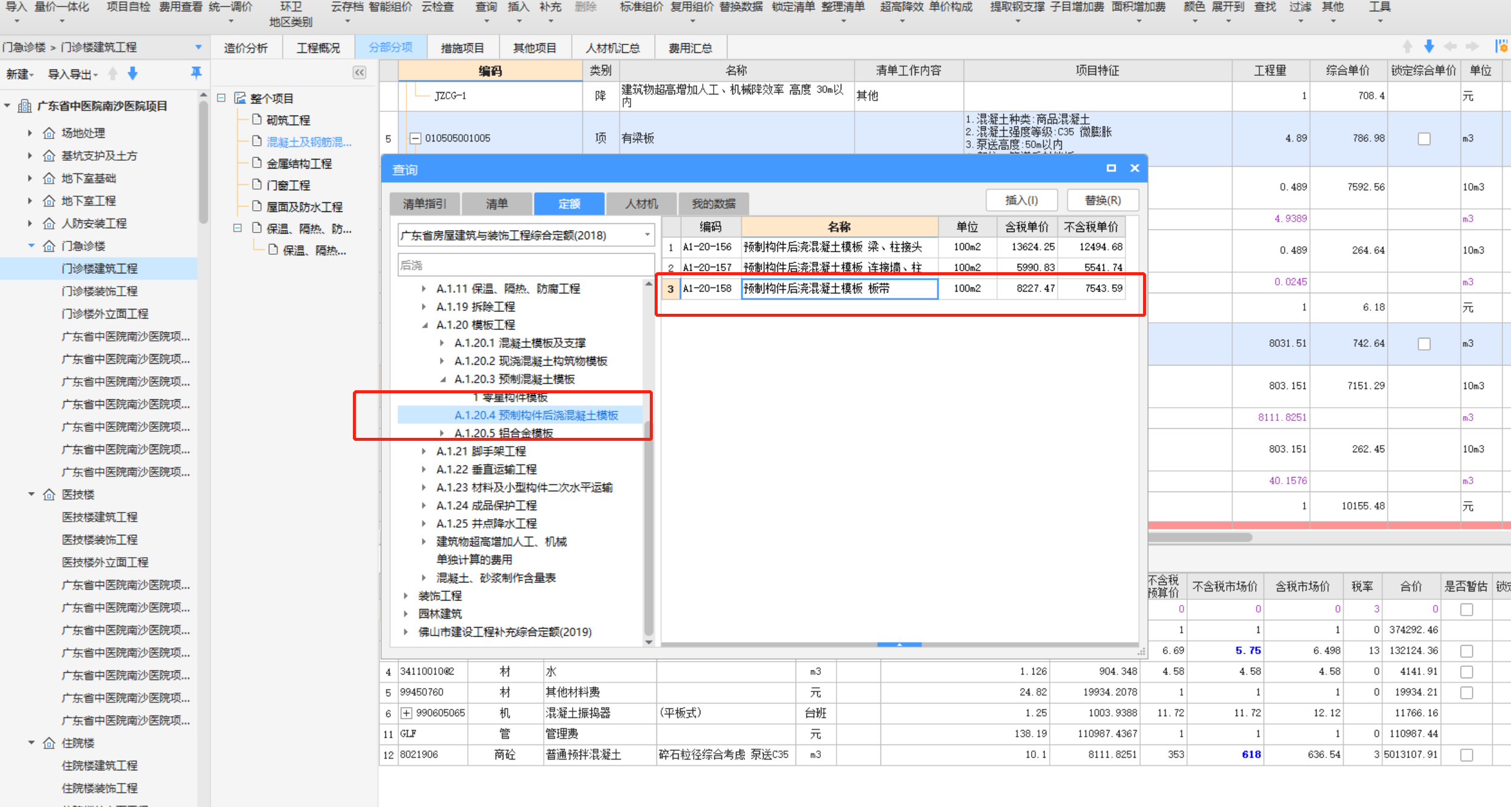The image size is (1511, 807).
Task: Collapse the section tree with double-chevron icon
Action: point(360,73)
